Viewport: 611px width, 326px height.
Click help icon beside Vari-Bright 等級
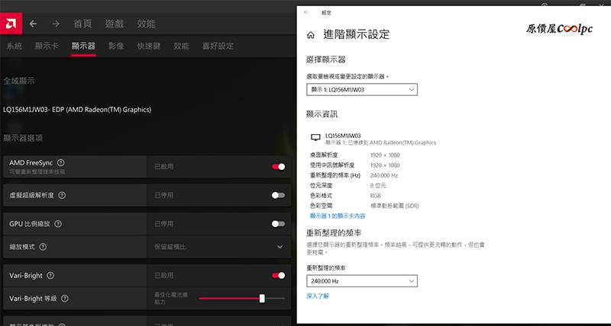coord(65,299)
